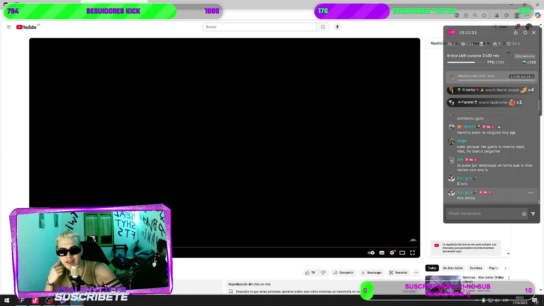544x306 pixels.
Task: Open TikTok from the Windows taskbar
Action: 35,300
